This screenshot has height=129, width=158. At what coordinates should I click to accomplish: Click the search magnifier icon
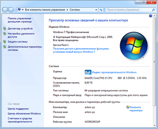pyautogui.click(x=153, y=10)
